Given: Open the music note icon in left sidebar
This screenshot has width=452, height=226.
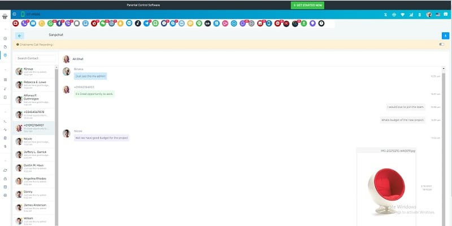Looking at the screenshot, I should [5, 89].
